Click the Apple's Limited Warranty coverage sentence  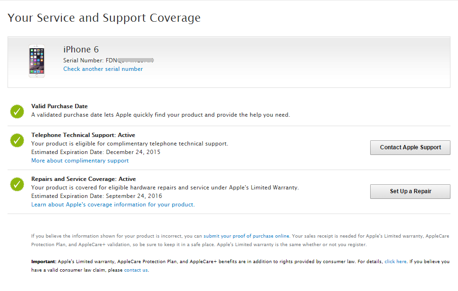click(165, 188)
